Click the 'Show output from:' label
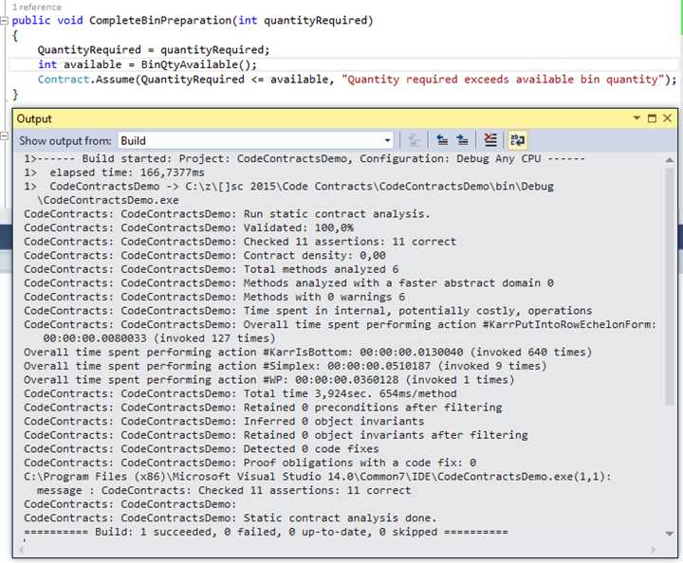This screenshot has width=683, height=563. pyautogui.click(x=65, y=141)
